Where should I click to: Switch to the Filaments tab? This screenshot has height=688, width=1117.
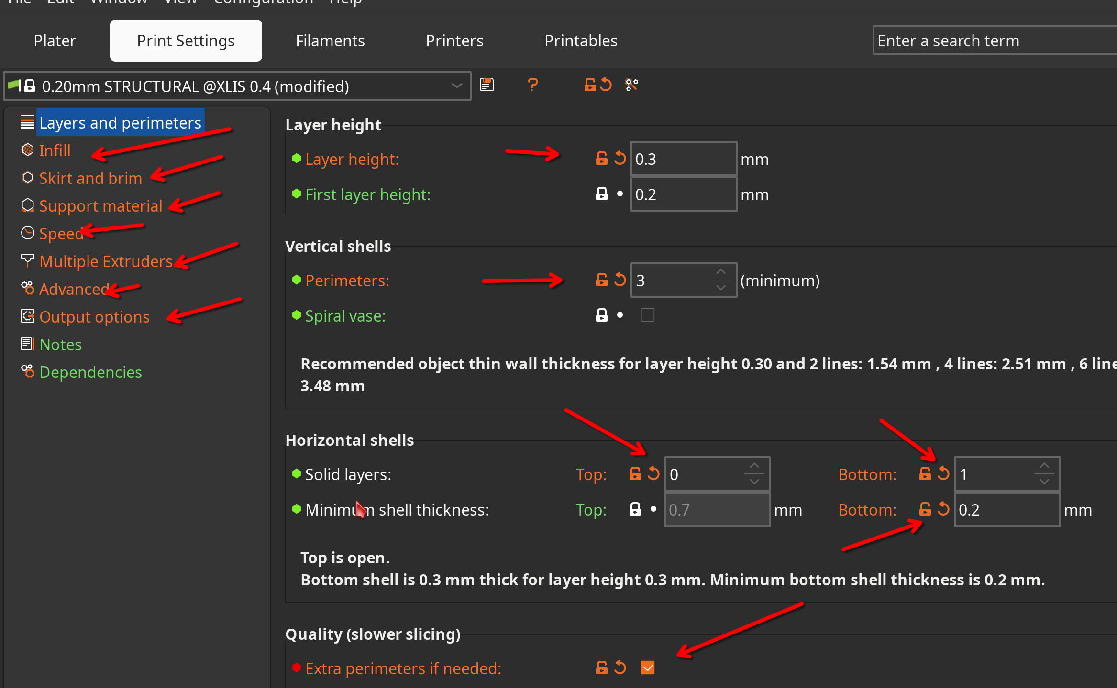click(330, 41)
